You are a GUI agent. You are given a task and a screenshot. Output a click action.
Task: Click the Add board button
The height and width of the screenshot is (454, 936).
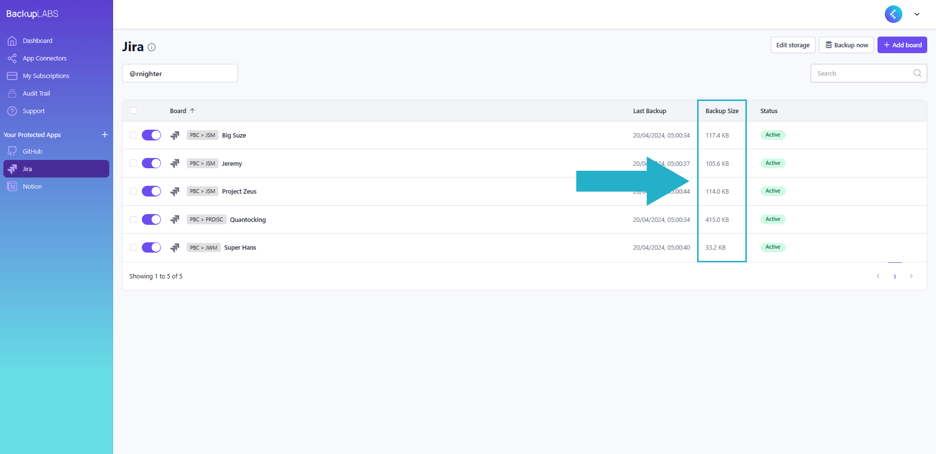click(902, 45)
